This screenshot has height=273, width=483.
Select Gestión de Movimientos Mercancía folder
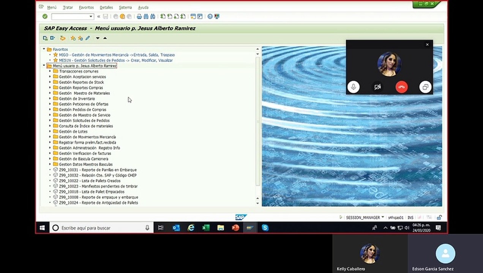click(x=87, y=137)
